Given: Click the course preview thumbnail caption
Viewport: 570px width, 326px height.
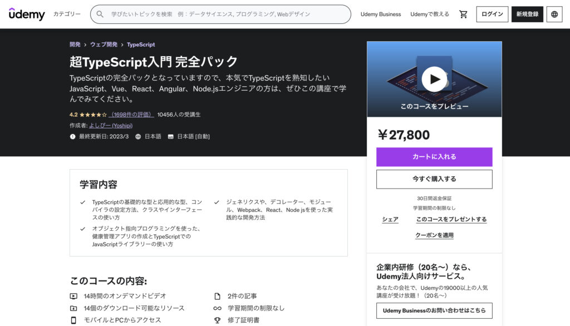Looking at the screenshot, I should [434, 106].
